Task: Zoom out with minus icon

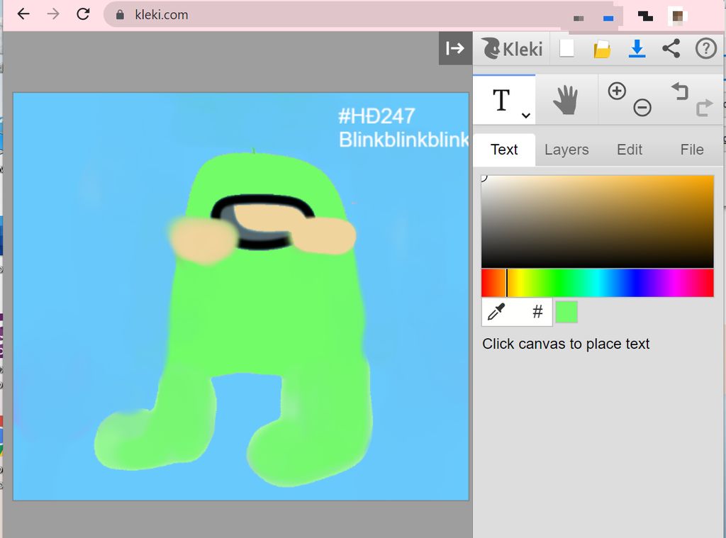Action: (642, 108)
